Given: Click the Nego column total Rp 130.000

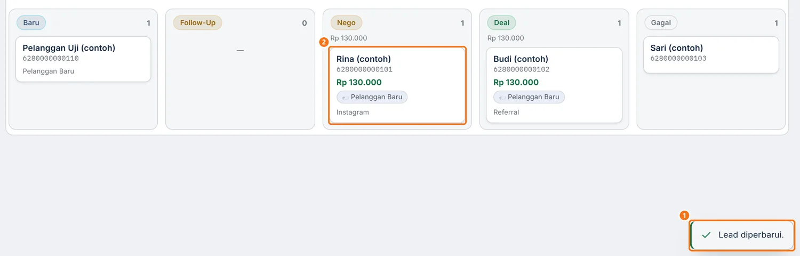Looking at the screenshot, I should click(x=349, y=38).
